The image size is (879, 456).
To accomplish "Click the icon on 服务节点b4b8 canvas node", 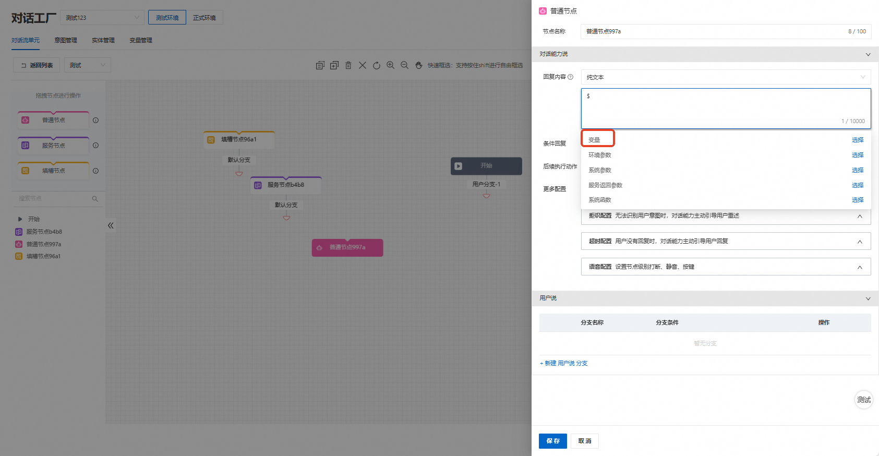I will pos(258,185).
